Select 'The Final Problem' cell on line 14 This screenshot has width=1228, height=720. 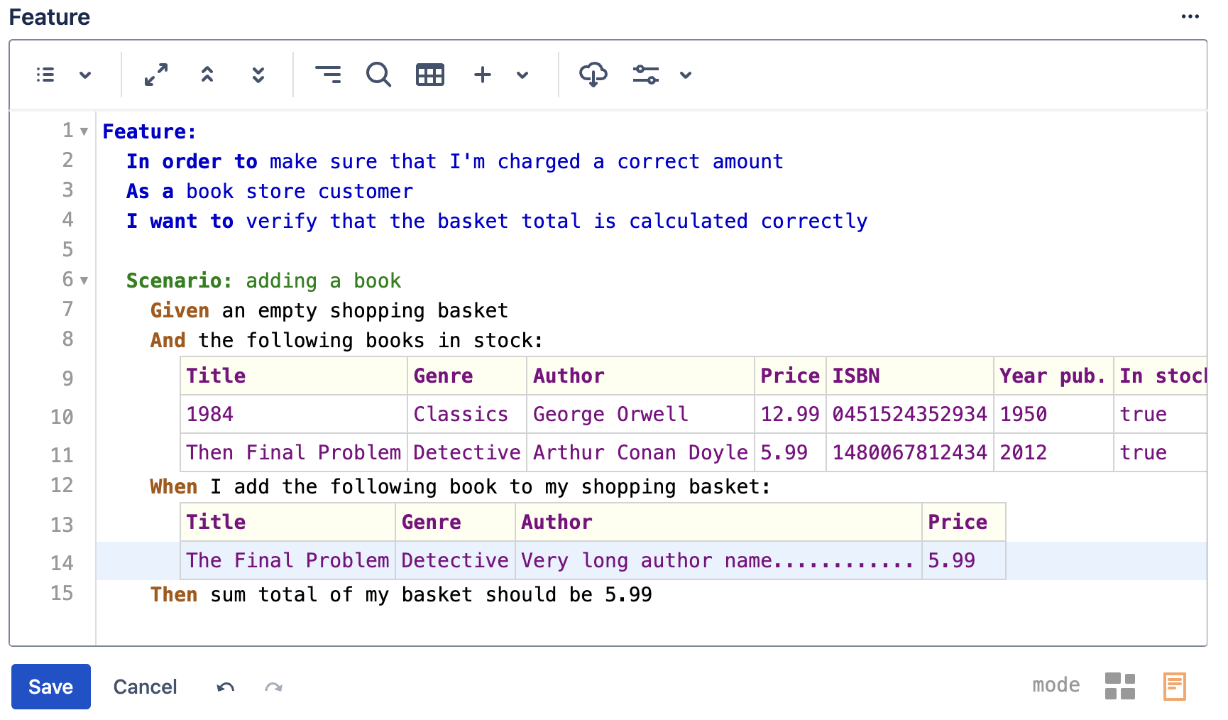288,560
